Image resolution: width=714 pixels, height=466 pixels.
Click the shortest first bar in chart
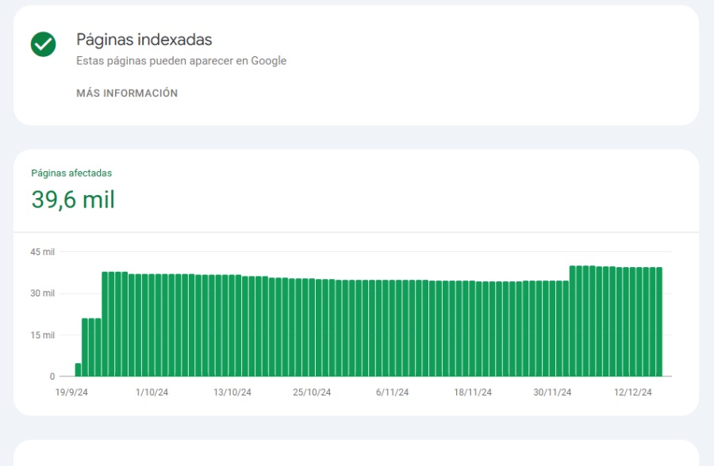pos(78,370)
